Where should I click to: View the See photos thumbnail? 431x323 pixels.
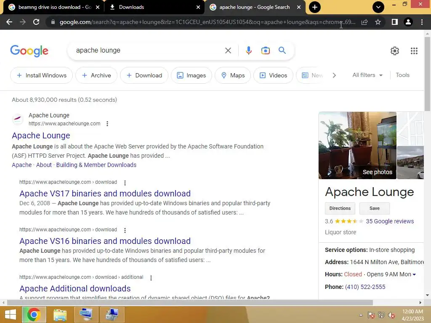pos(357,145)
